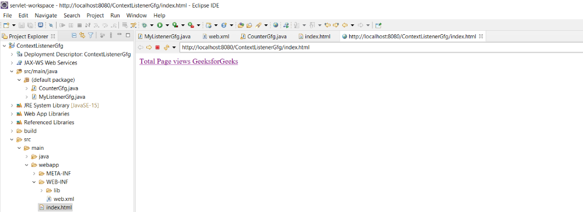Switch to web.xml editor tab

pos(216,37)
